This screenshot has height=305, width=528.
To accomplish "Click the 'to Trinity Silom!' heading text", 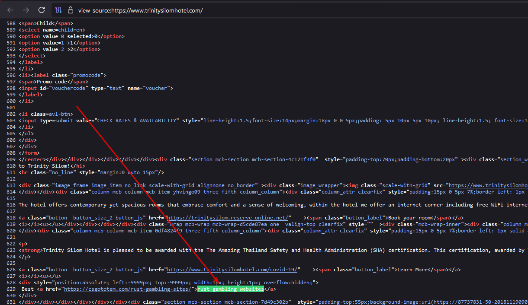I will (45, 166).
